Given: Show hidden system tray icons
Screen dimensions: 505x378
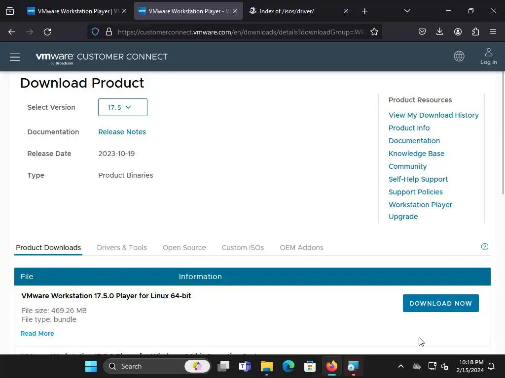Looking at the screenshot, I should (400, 366).
